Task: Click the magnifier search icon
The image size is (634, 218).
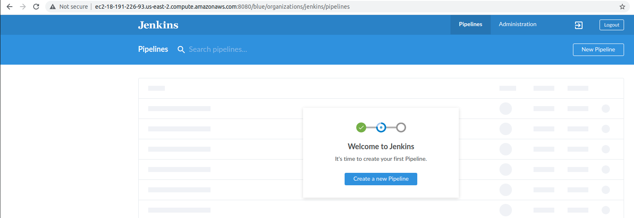Action: pos(181,50)
